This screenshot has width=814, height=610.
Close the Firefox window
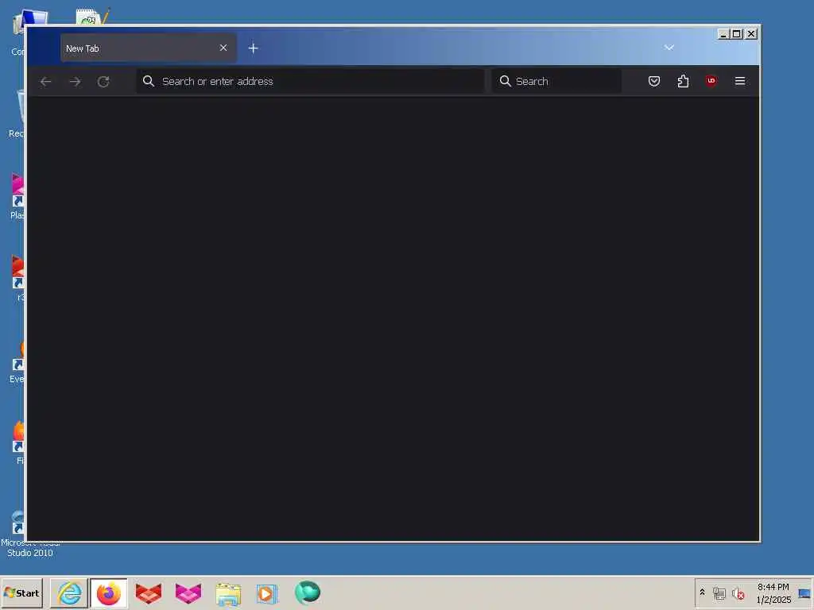[x=751, y=34]
